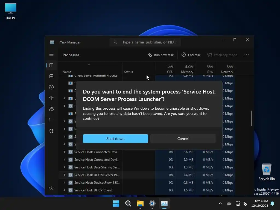Open the This PC desktop icon
The width and height of the screenshot is (280, 210).
[x=11, y=11]
